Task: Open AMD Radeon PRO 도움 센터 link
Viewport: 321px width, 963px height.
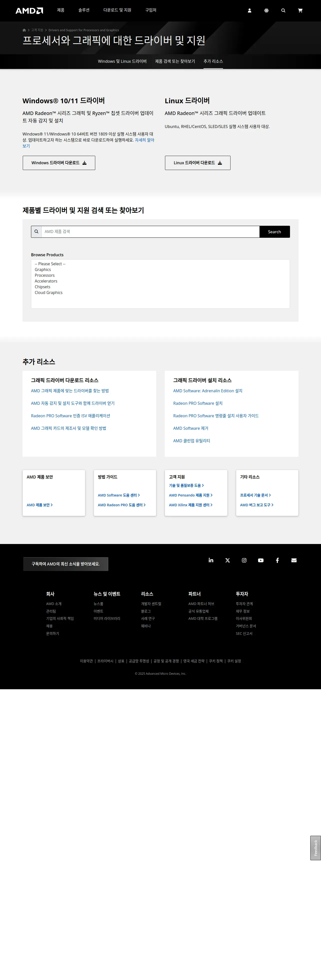Action: point(122,505)
